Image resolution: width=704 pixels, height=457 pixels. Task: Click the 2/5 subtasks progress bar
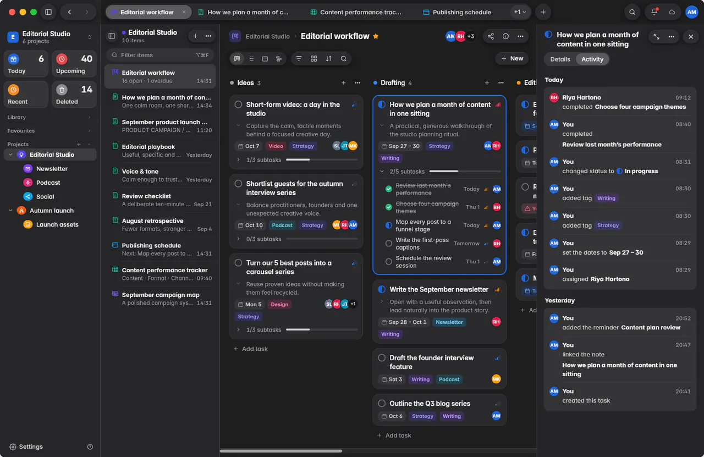[465, 172]
